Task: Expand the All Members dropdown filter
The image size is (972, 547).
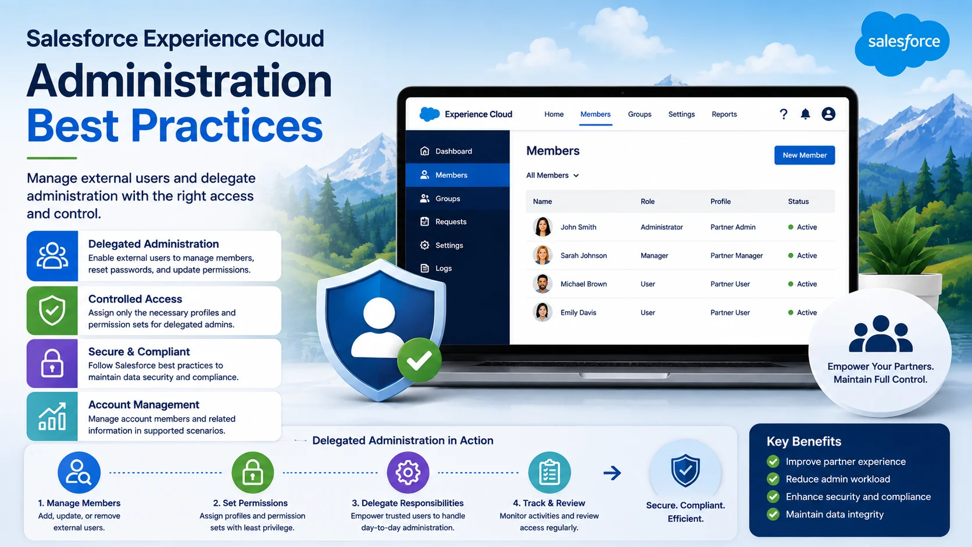Action: point(553,175)
